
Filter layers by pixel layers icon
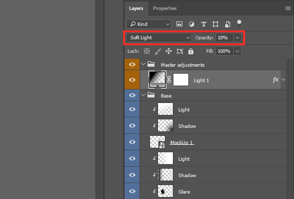tap(179, 24)
